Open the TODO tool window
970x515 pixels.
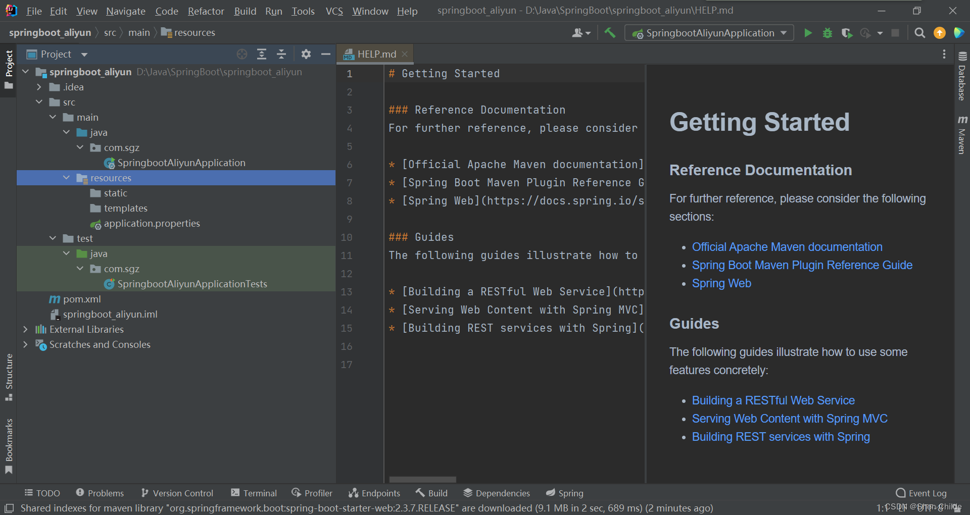[x=42, y=493]
